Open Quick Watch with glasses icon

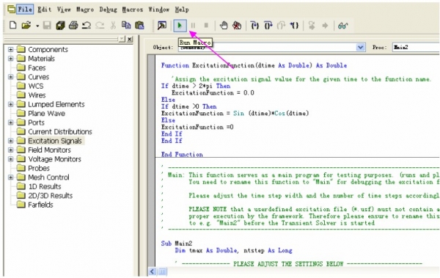[x=343, y=26]
